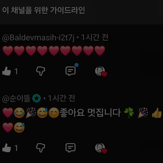The height and width of the screenshot is (163, 163).
Task: Tap creator heart avatar on 순이뜰 comment
Action: (x=101, y=148)
